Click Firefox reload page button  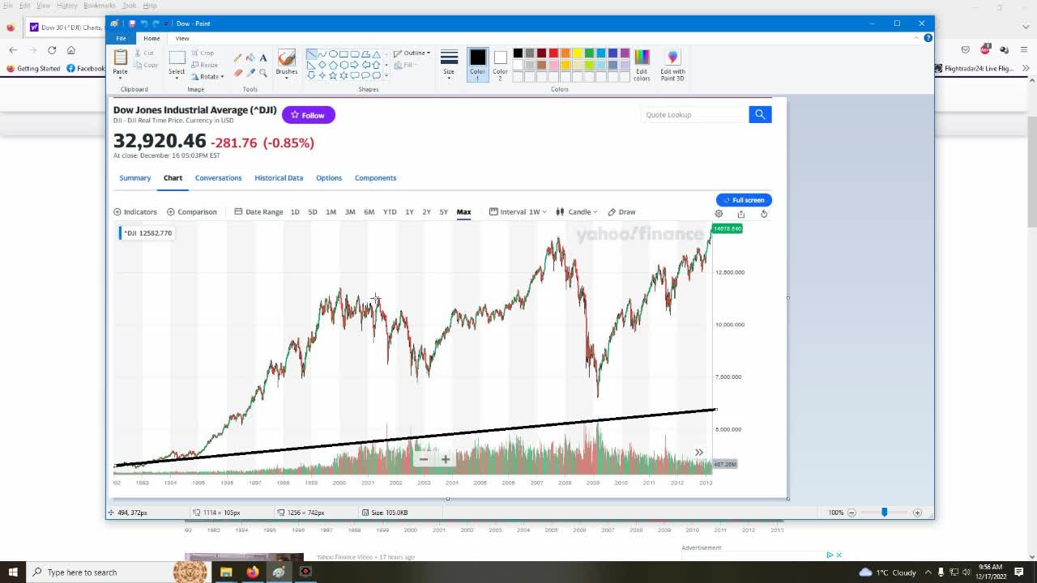pos(52,50)
